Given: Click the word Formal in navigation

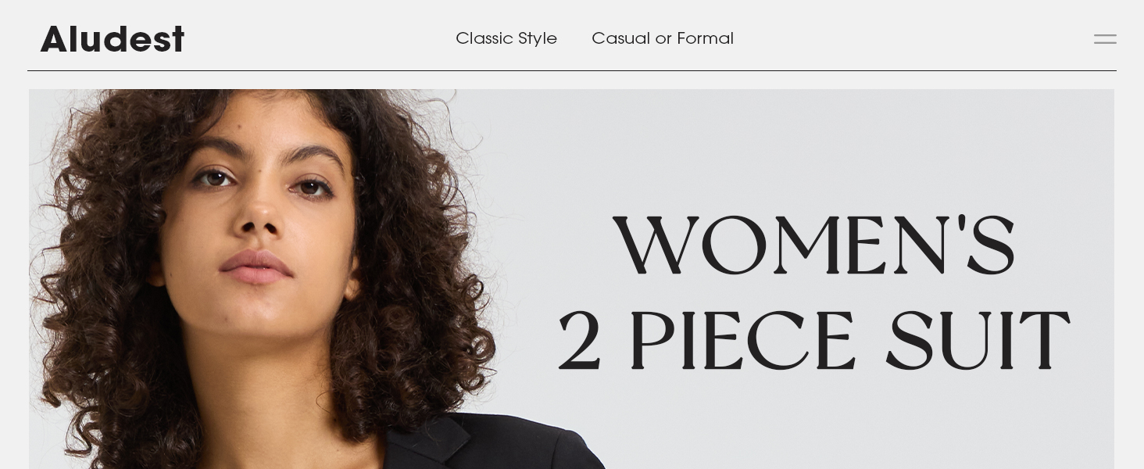Looking at the screenshot, I should tap(706, 38).
